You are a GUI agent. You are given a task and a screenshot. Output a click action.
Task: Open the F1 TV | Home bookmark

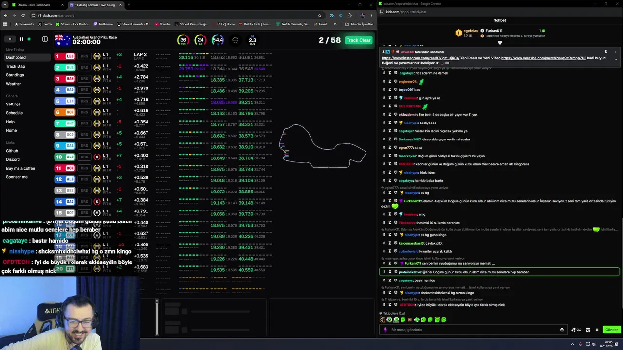point(223,24)
